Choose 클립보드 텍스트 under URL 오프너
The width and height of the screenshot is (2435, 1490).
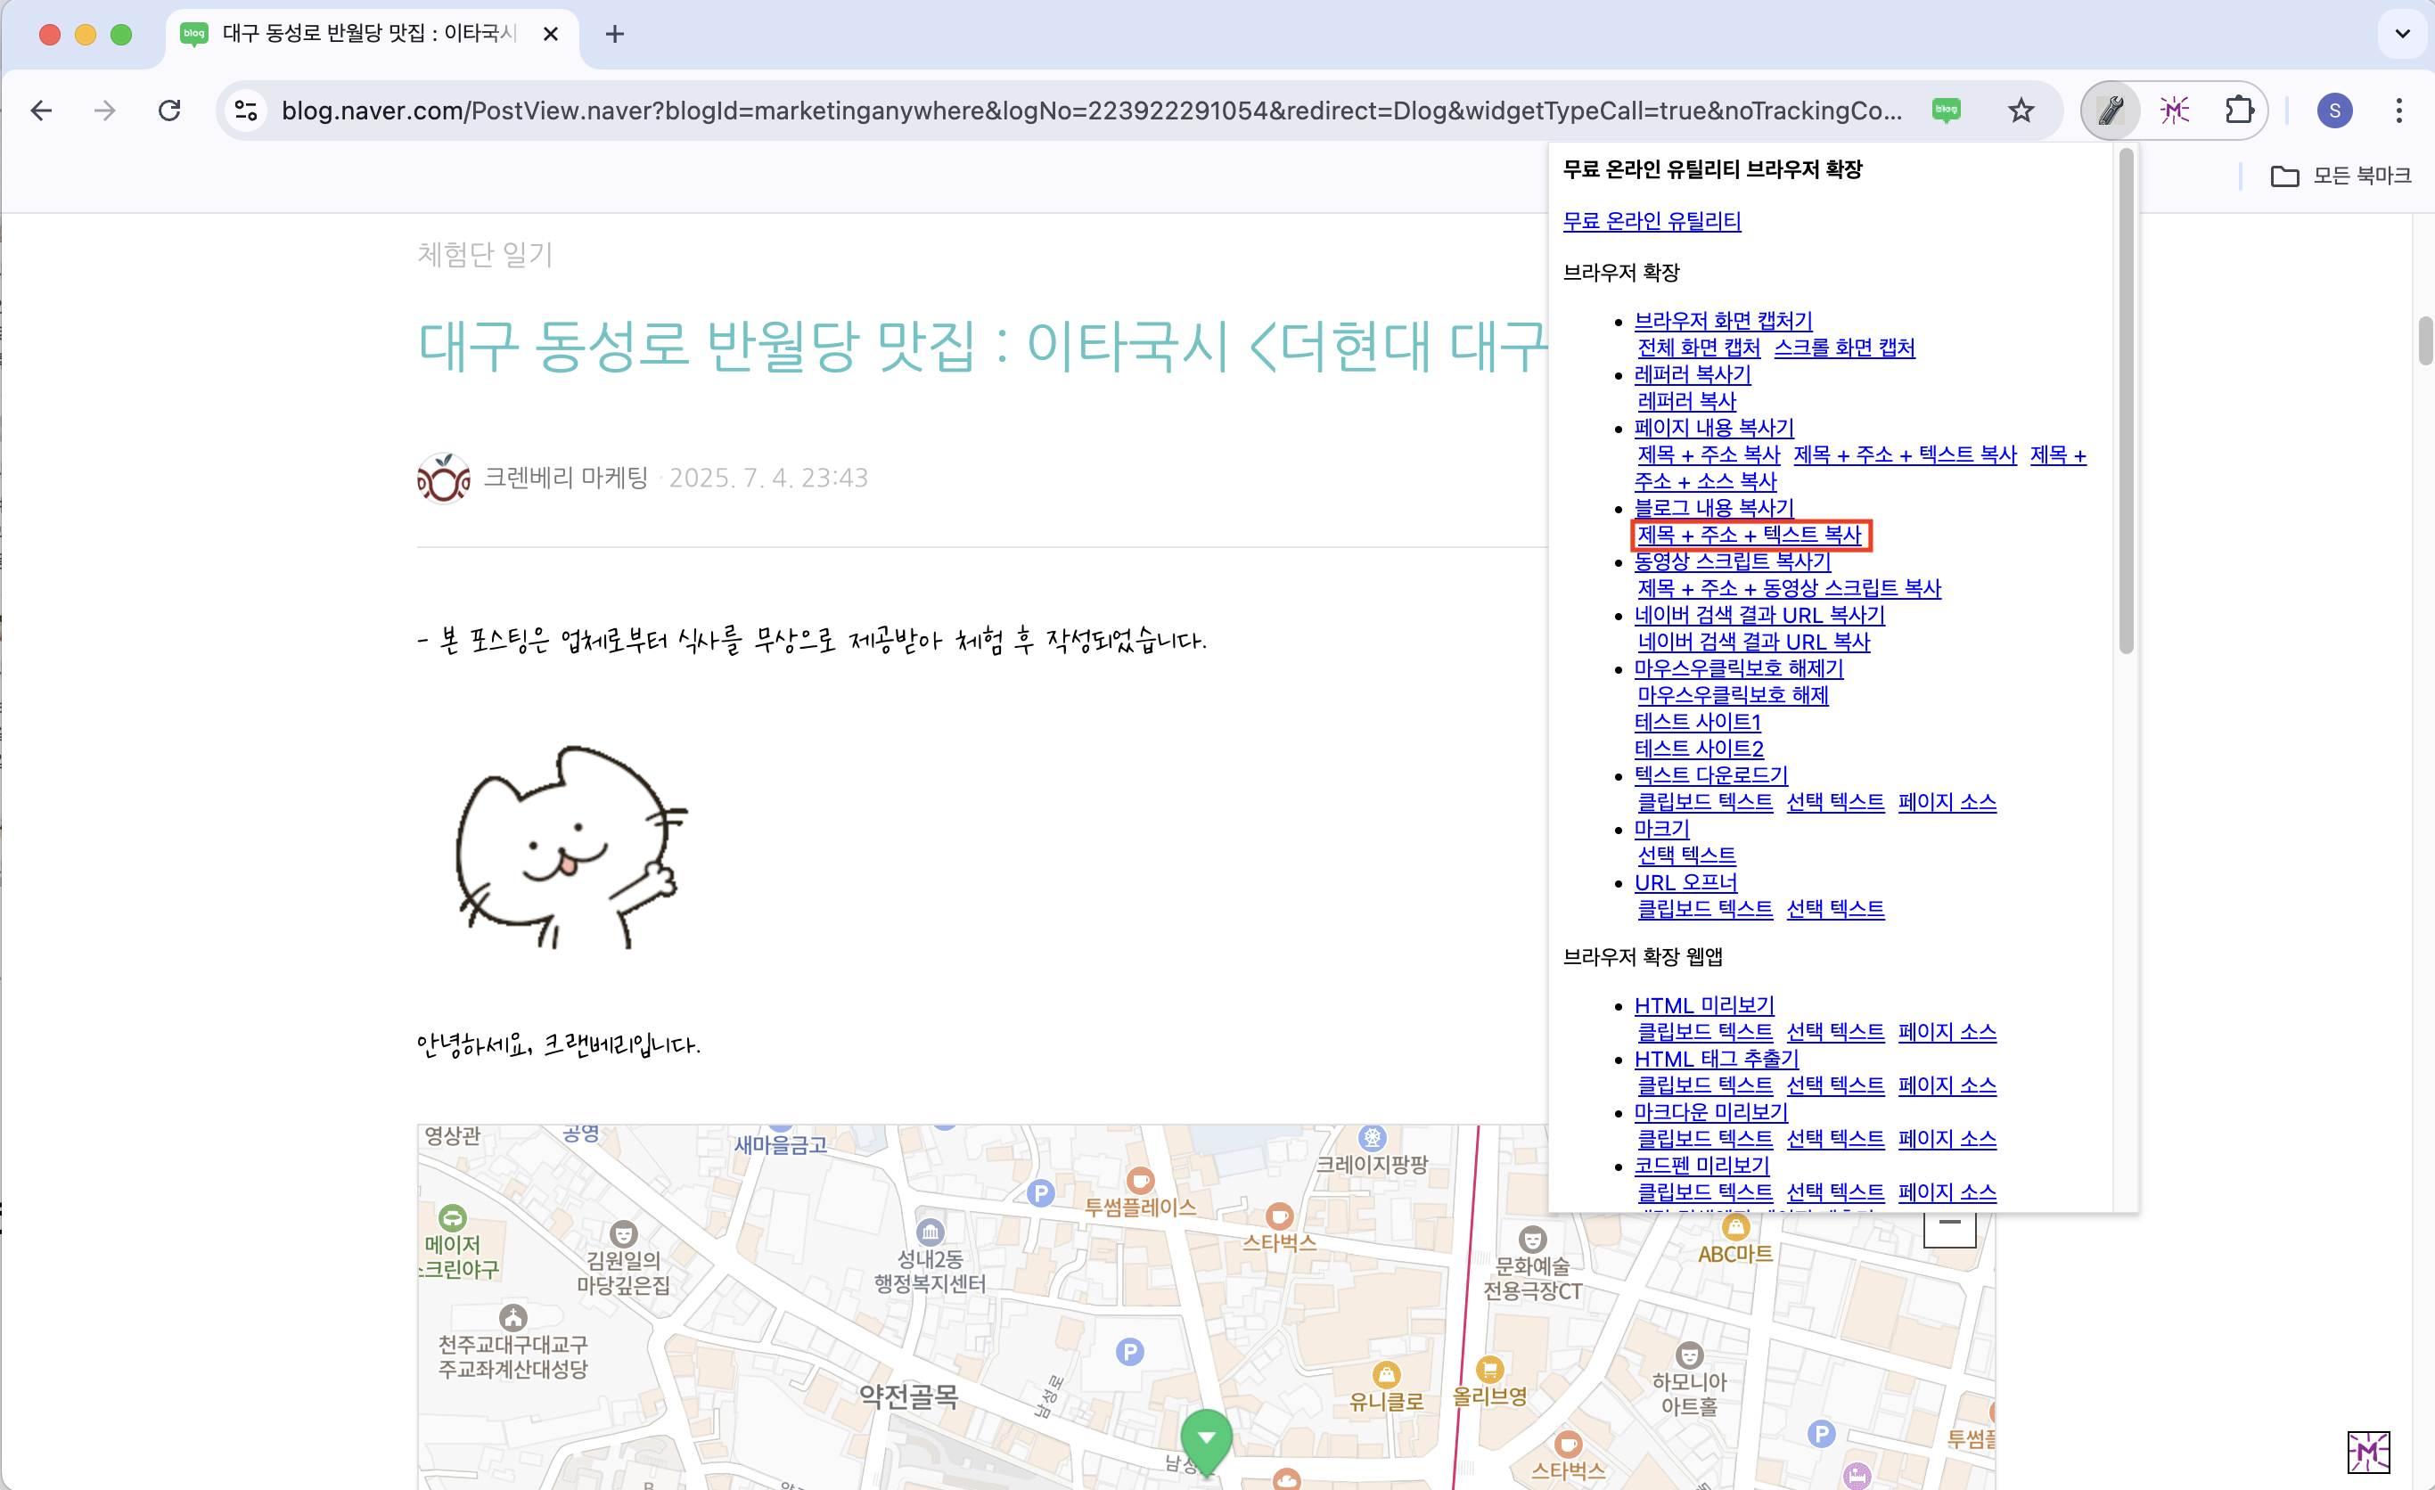pos(1705,909)
